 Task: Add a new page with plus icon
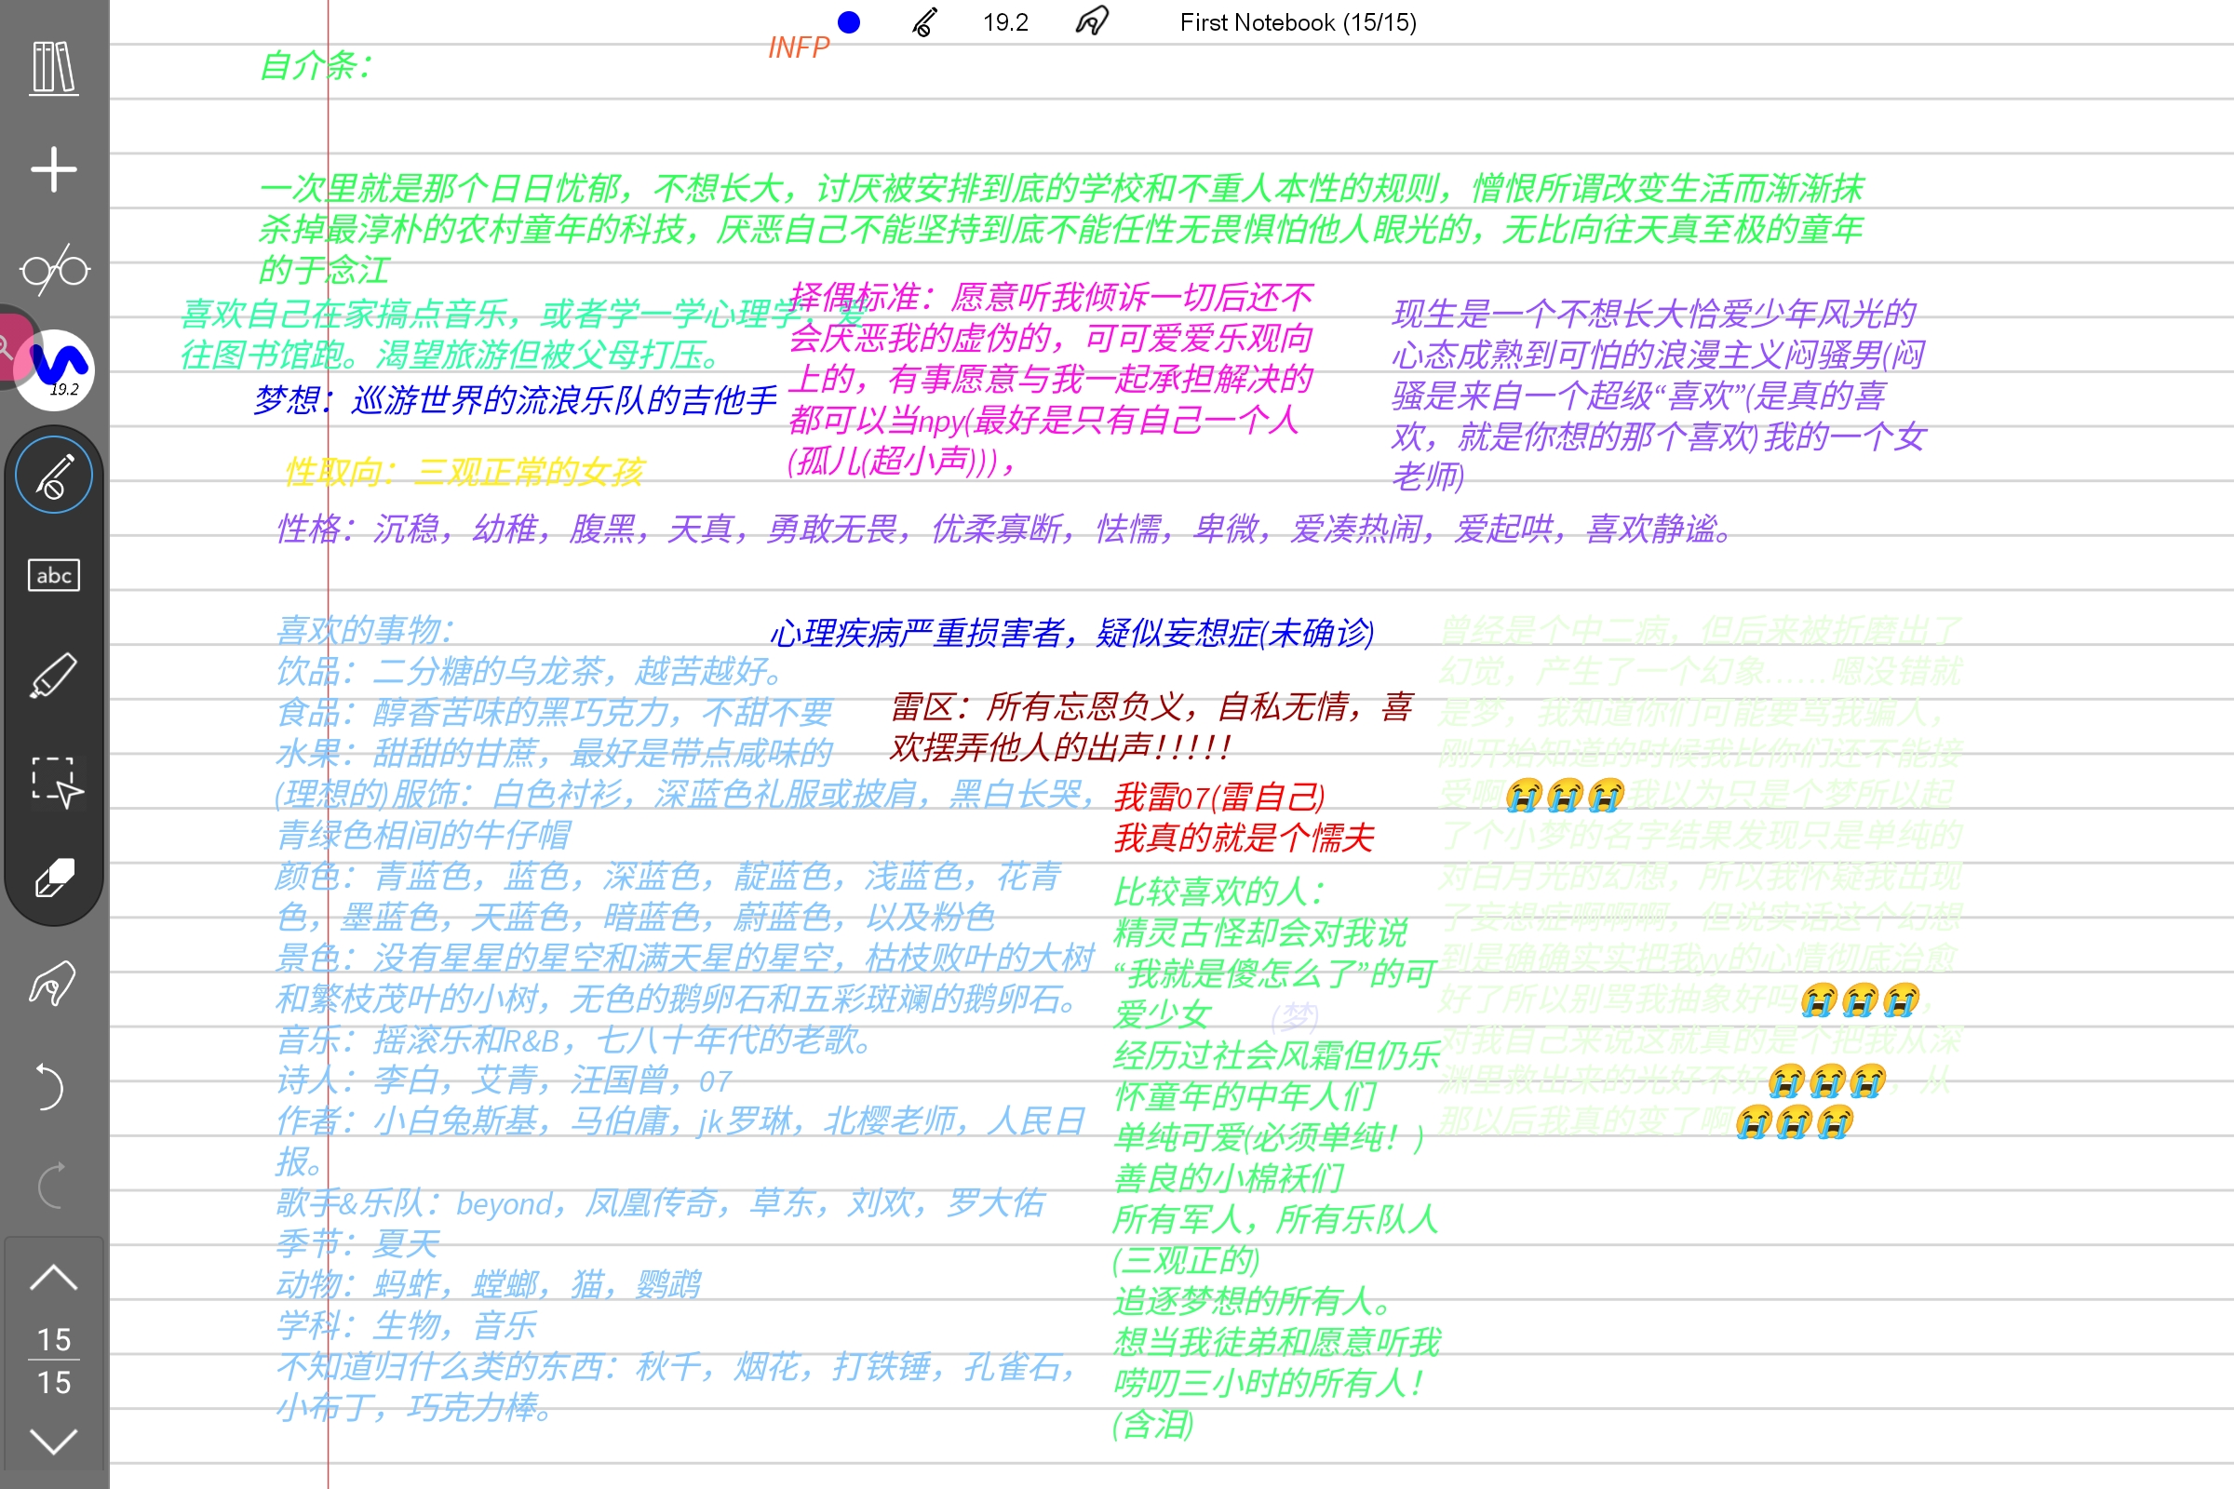tap(53, 170)
